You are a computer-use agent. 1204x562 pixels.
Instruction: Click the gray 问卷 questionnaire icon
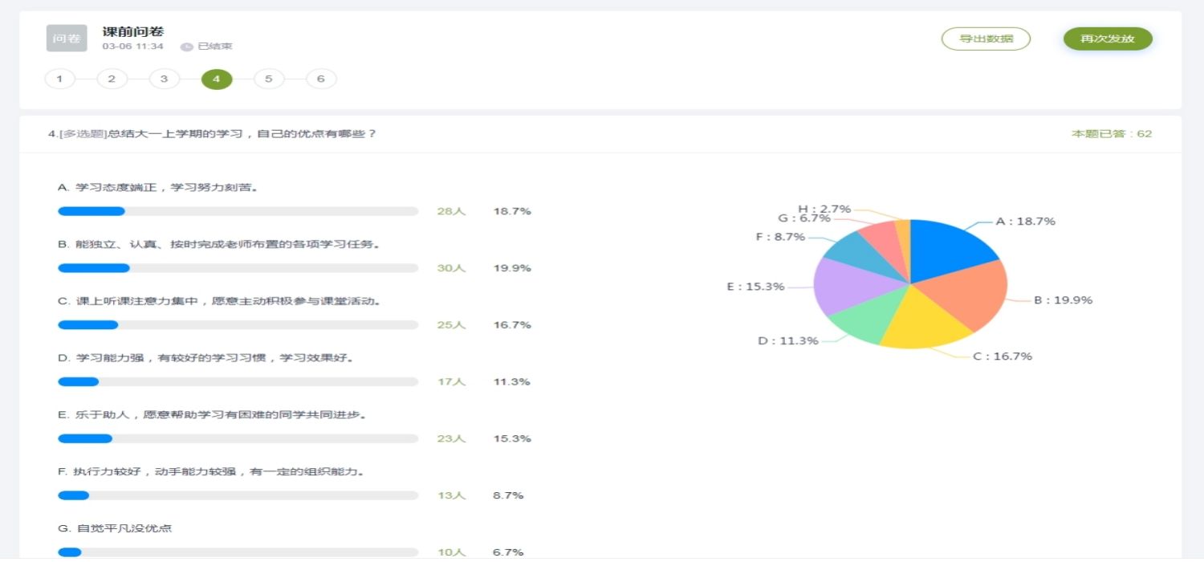(x=67, y=39)
